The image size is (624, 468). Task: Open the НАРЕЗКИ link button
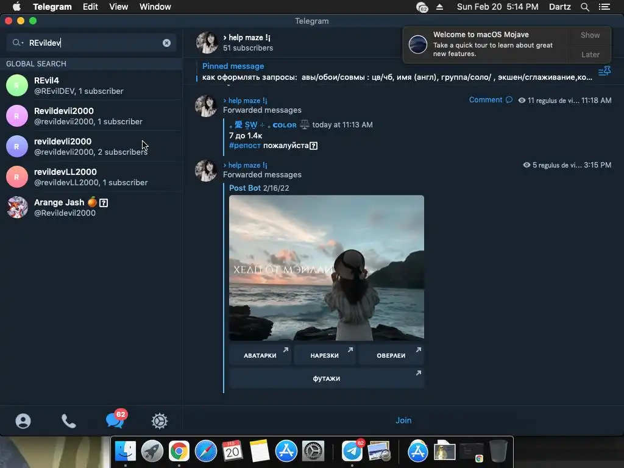pos(324,355)
